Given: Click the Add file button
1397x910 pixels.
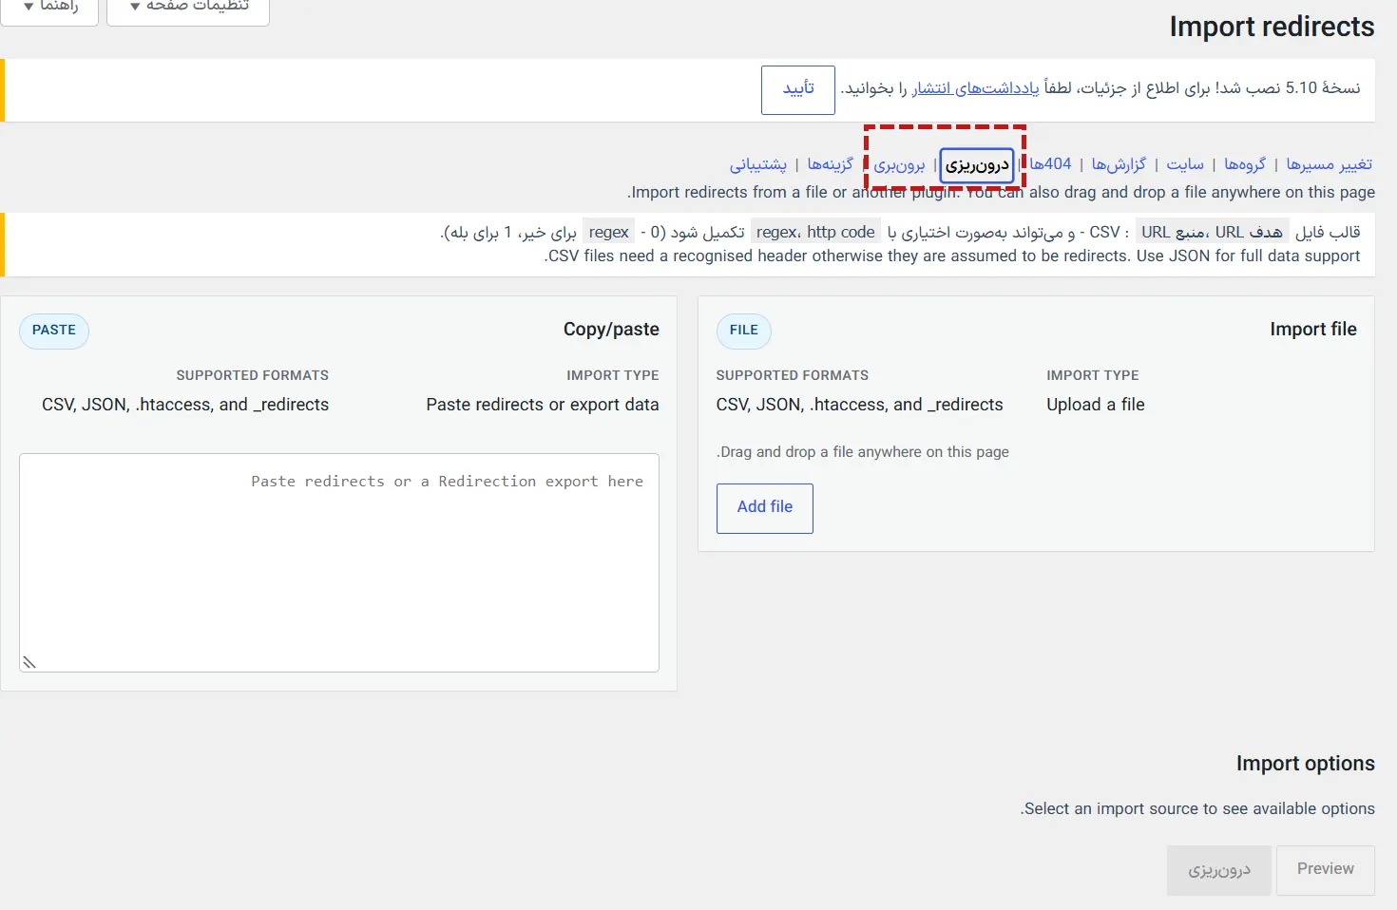Looking at the screenshot, I should point(765,508).
